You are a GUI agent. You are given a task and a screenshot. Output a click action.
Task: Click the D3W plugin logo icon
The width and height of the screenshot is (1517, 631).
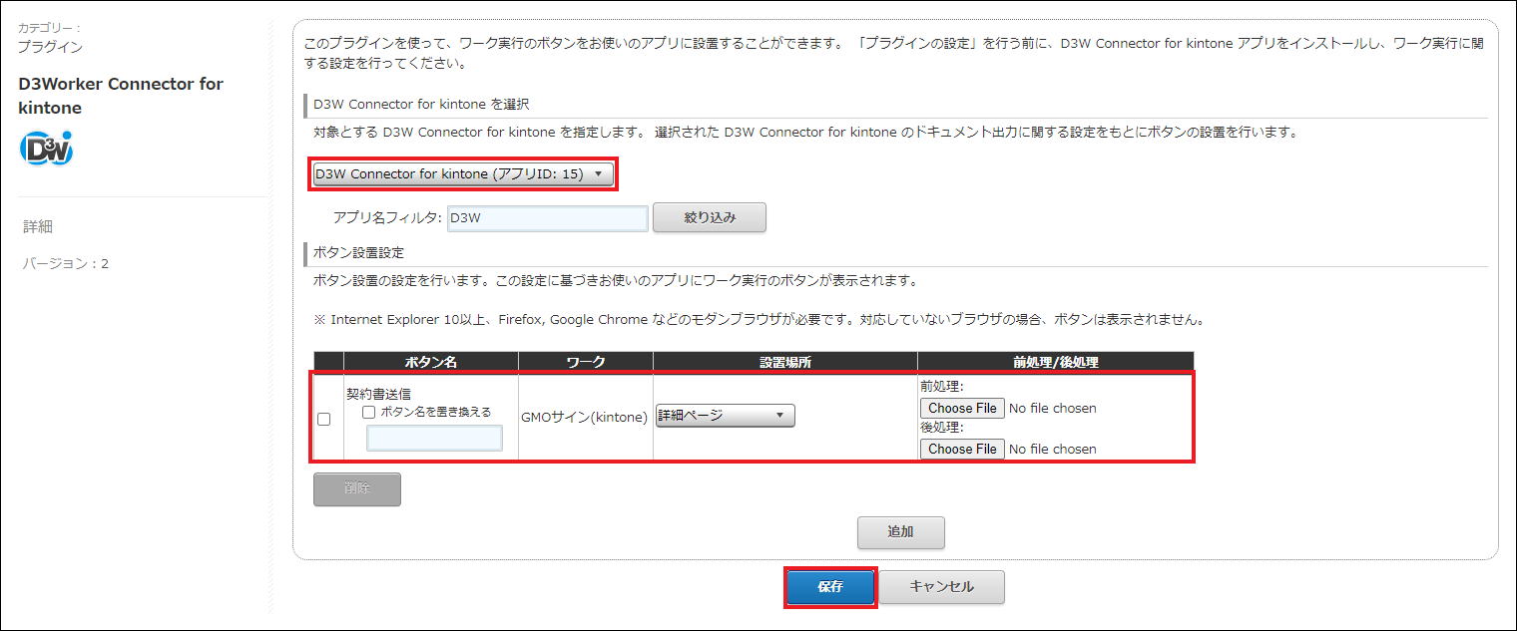coord(46,149)
